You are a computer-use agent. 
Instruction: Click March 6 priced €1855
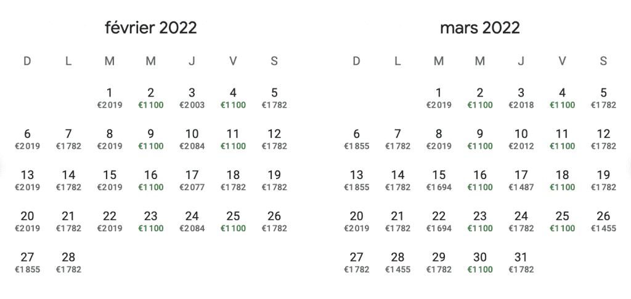tap(357, 139)
